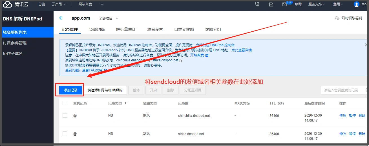Close the blue notice banner
Image resolution: width=369 pixels, height=146 pixels.
(366, 45)
